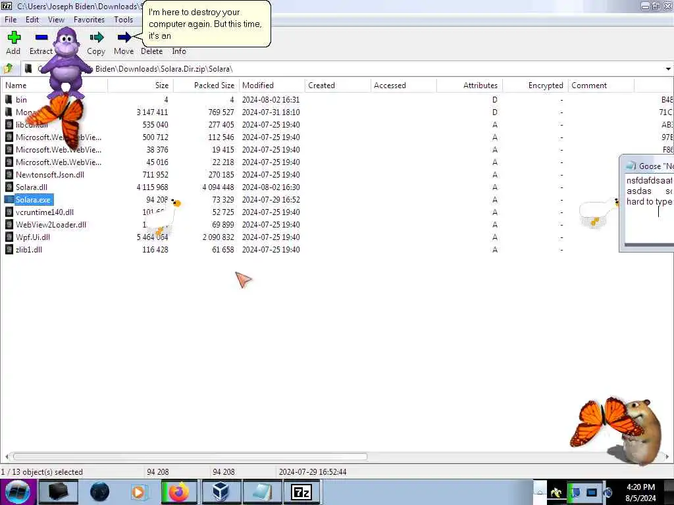Screen dimensions: 674x505
Task: Select Solara.dll file name
Action: click(x=32, y=187)
